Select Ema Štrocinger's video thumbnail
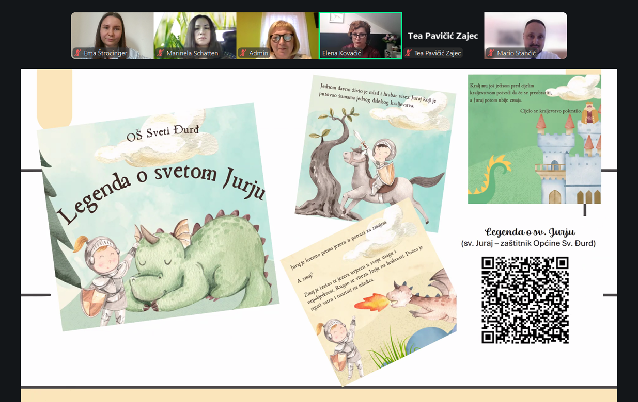This screenshot has height=402, width=638. (x=112, y=31)
